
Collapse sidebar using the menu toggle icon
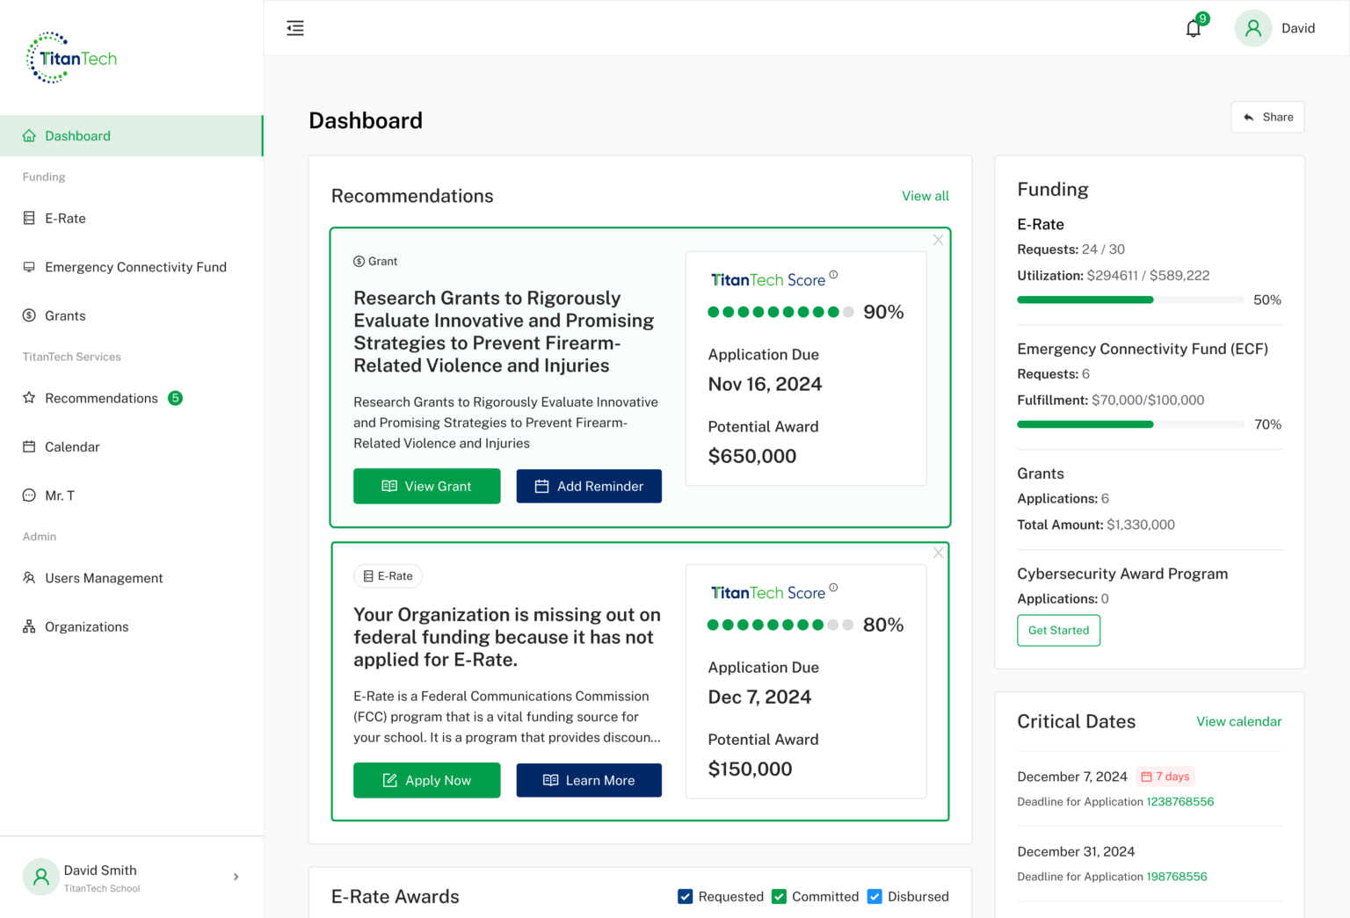coord(295,28)
